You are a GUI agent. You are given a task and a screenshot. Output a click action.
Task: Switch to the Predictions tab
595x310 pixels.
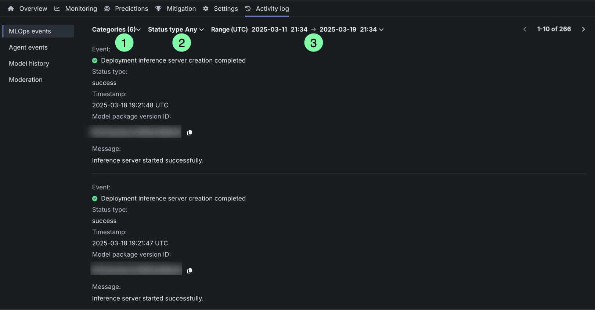tap(131, 8)
